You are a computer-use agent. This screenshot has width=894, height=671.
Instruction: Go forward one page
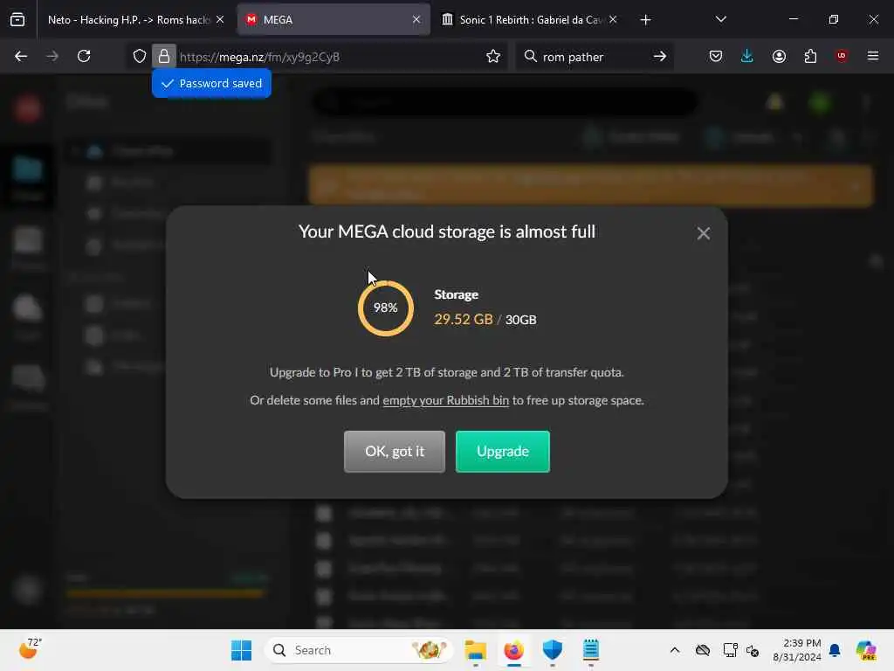coord(52,56)
